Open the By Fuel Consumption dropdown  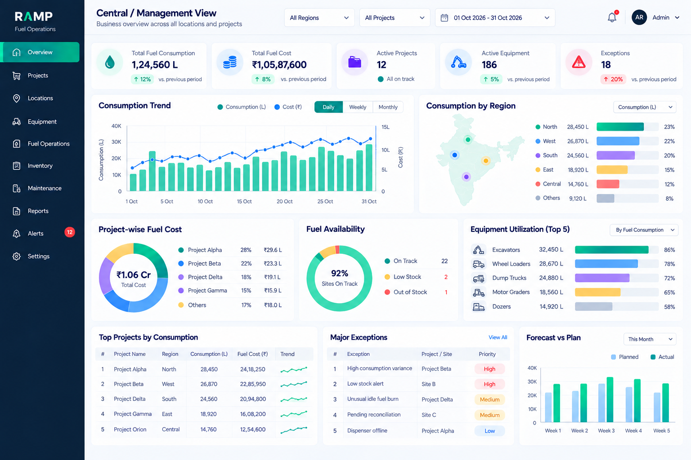[644, 230]
